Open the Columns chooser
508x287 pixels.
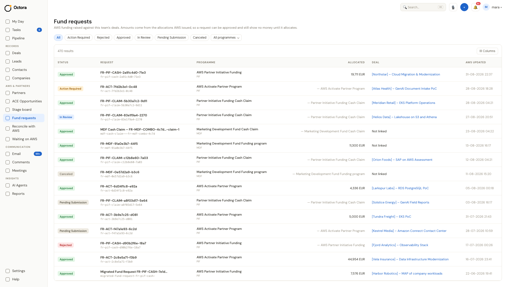(487, 51)
